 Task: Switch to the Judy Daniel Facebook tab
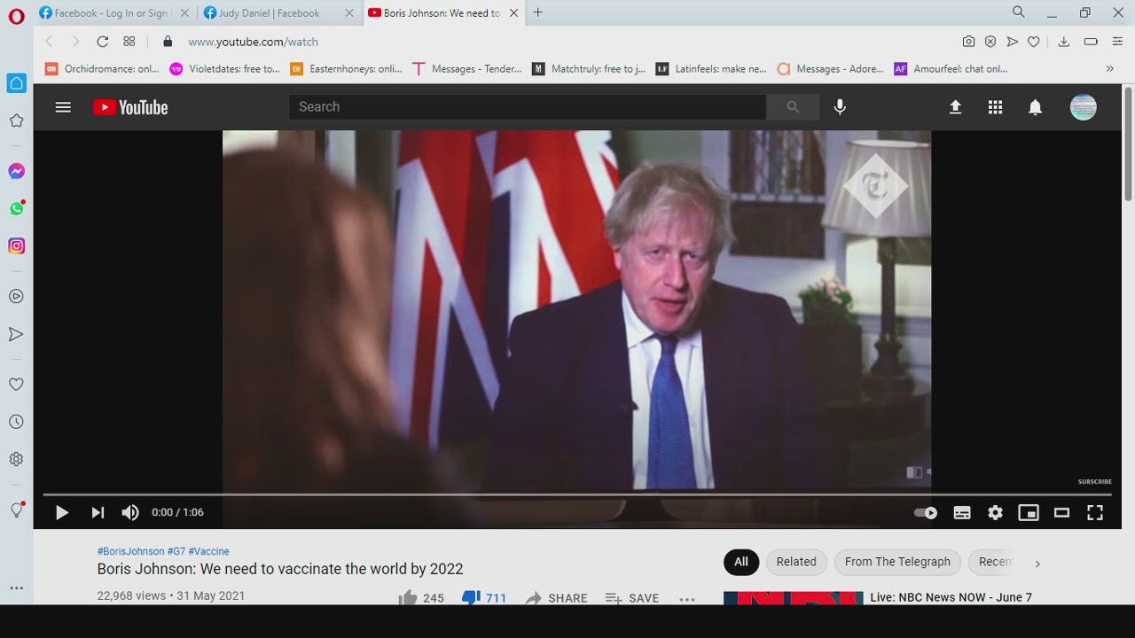point(270,13)
